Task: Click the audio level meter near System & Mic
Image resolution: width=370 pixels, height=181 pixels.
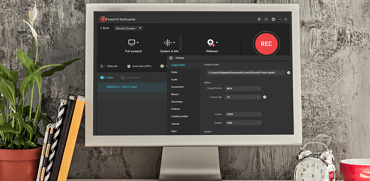Action: (x=181, y=42)
